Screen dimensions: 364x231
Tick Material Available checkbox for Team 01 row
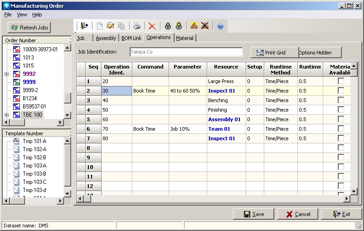(x=341, y=128)
